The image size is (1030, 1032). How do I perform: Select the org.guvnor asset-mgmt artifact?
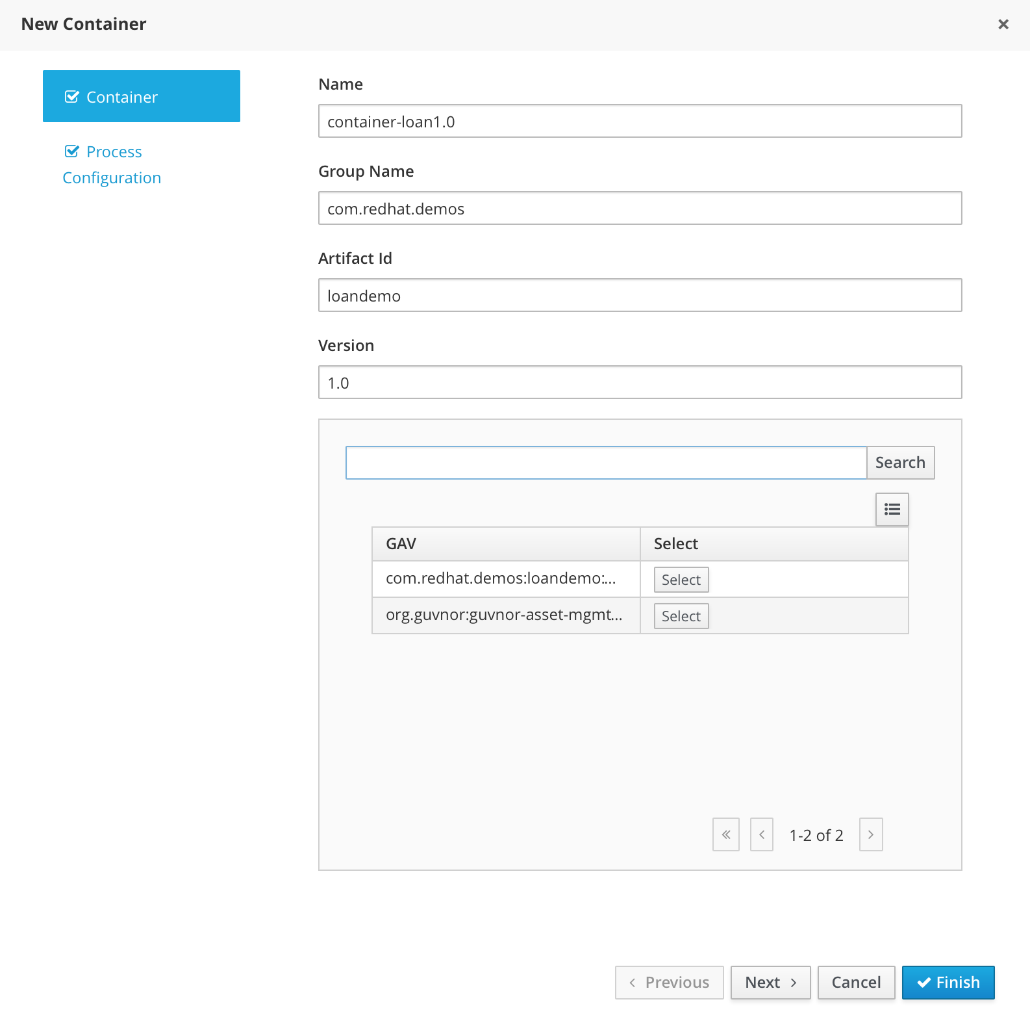tap(681, 616)
